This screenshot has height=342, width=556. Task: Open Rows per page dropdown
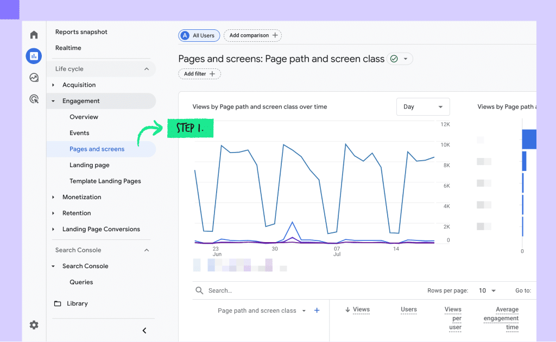[487, 290]
